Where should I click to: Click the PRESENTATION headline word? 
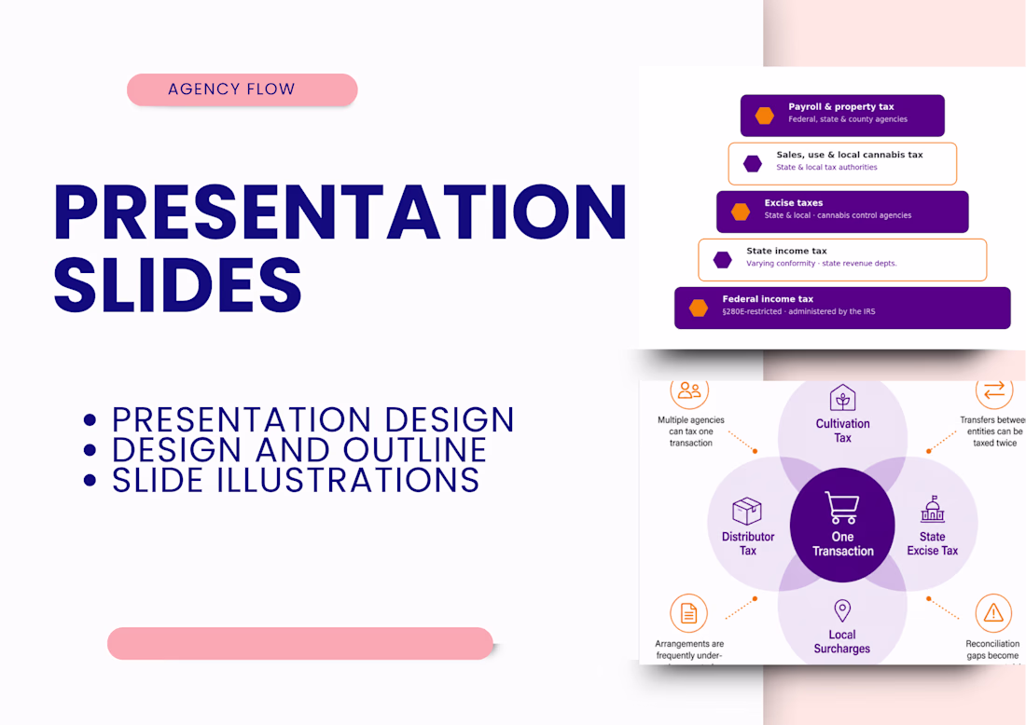coord(340,212)
